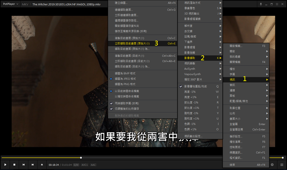
Task: Choose 亮度 +1% menu item
Action: [x=200, y=97]
